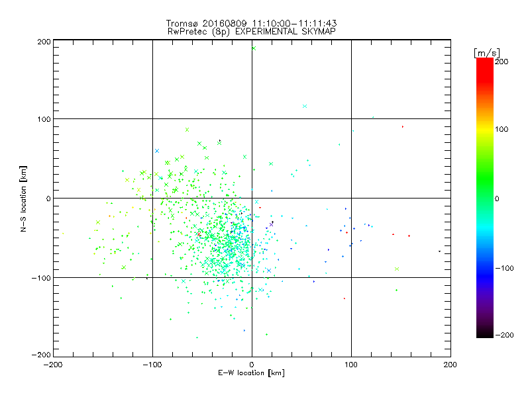Pick the yellow band of the colorbar
530x397 pixels.
[x=485, y=130]
